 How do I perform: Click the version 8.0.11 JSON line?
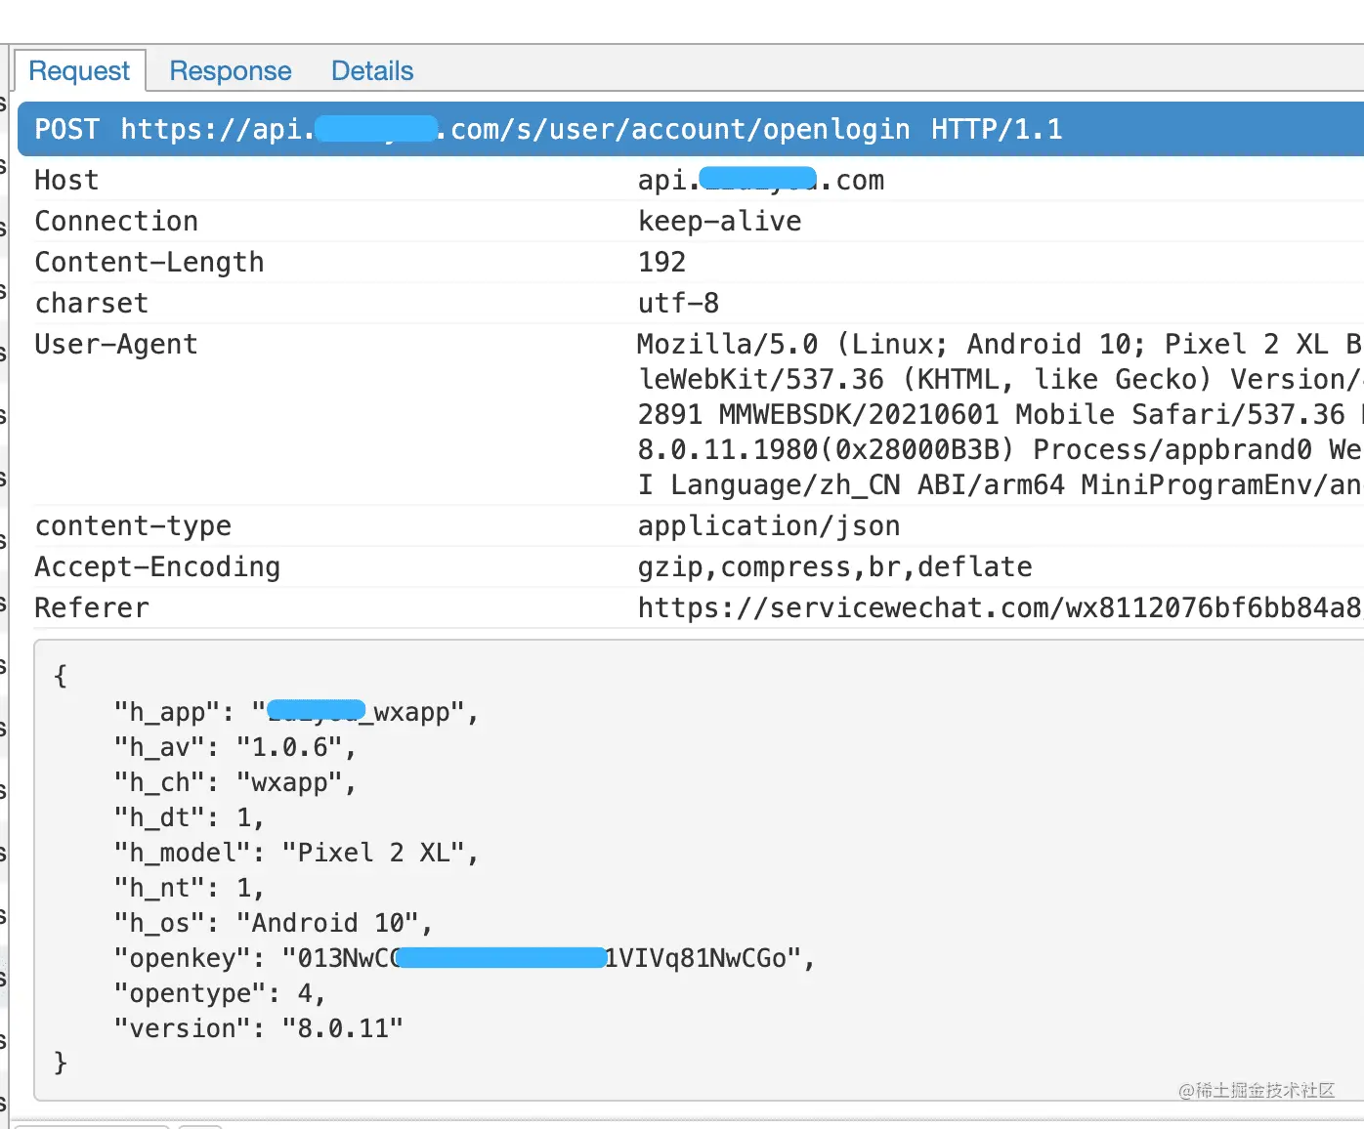[x=258, y=1029]
